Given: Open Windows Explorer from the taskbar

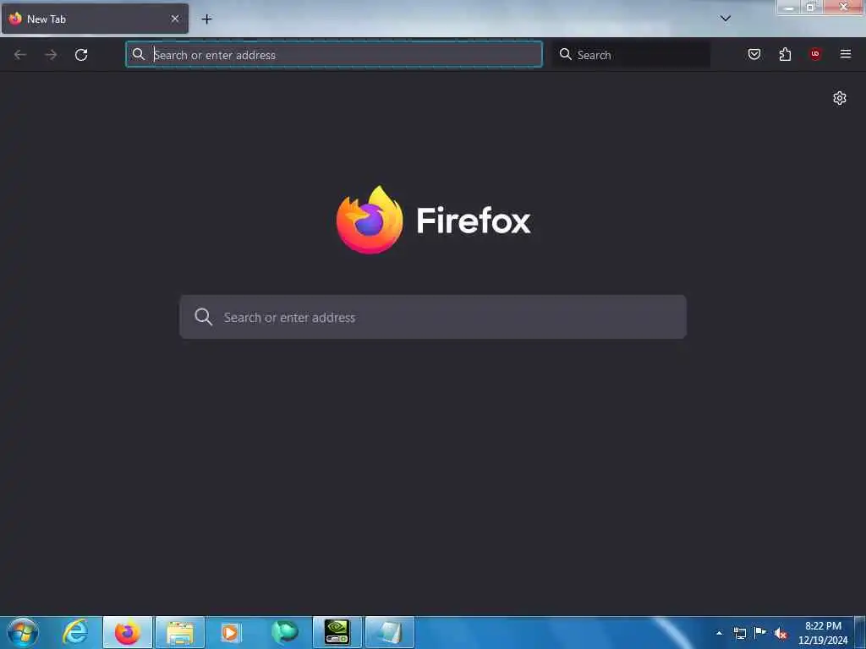Looking at the screenshot, I should [180, 632].
